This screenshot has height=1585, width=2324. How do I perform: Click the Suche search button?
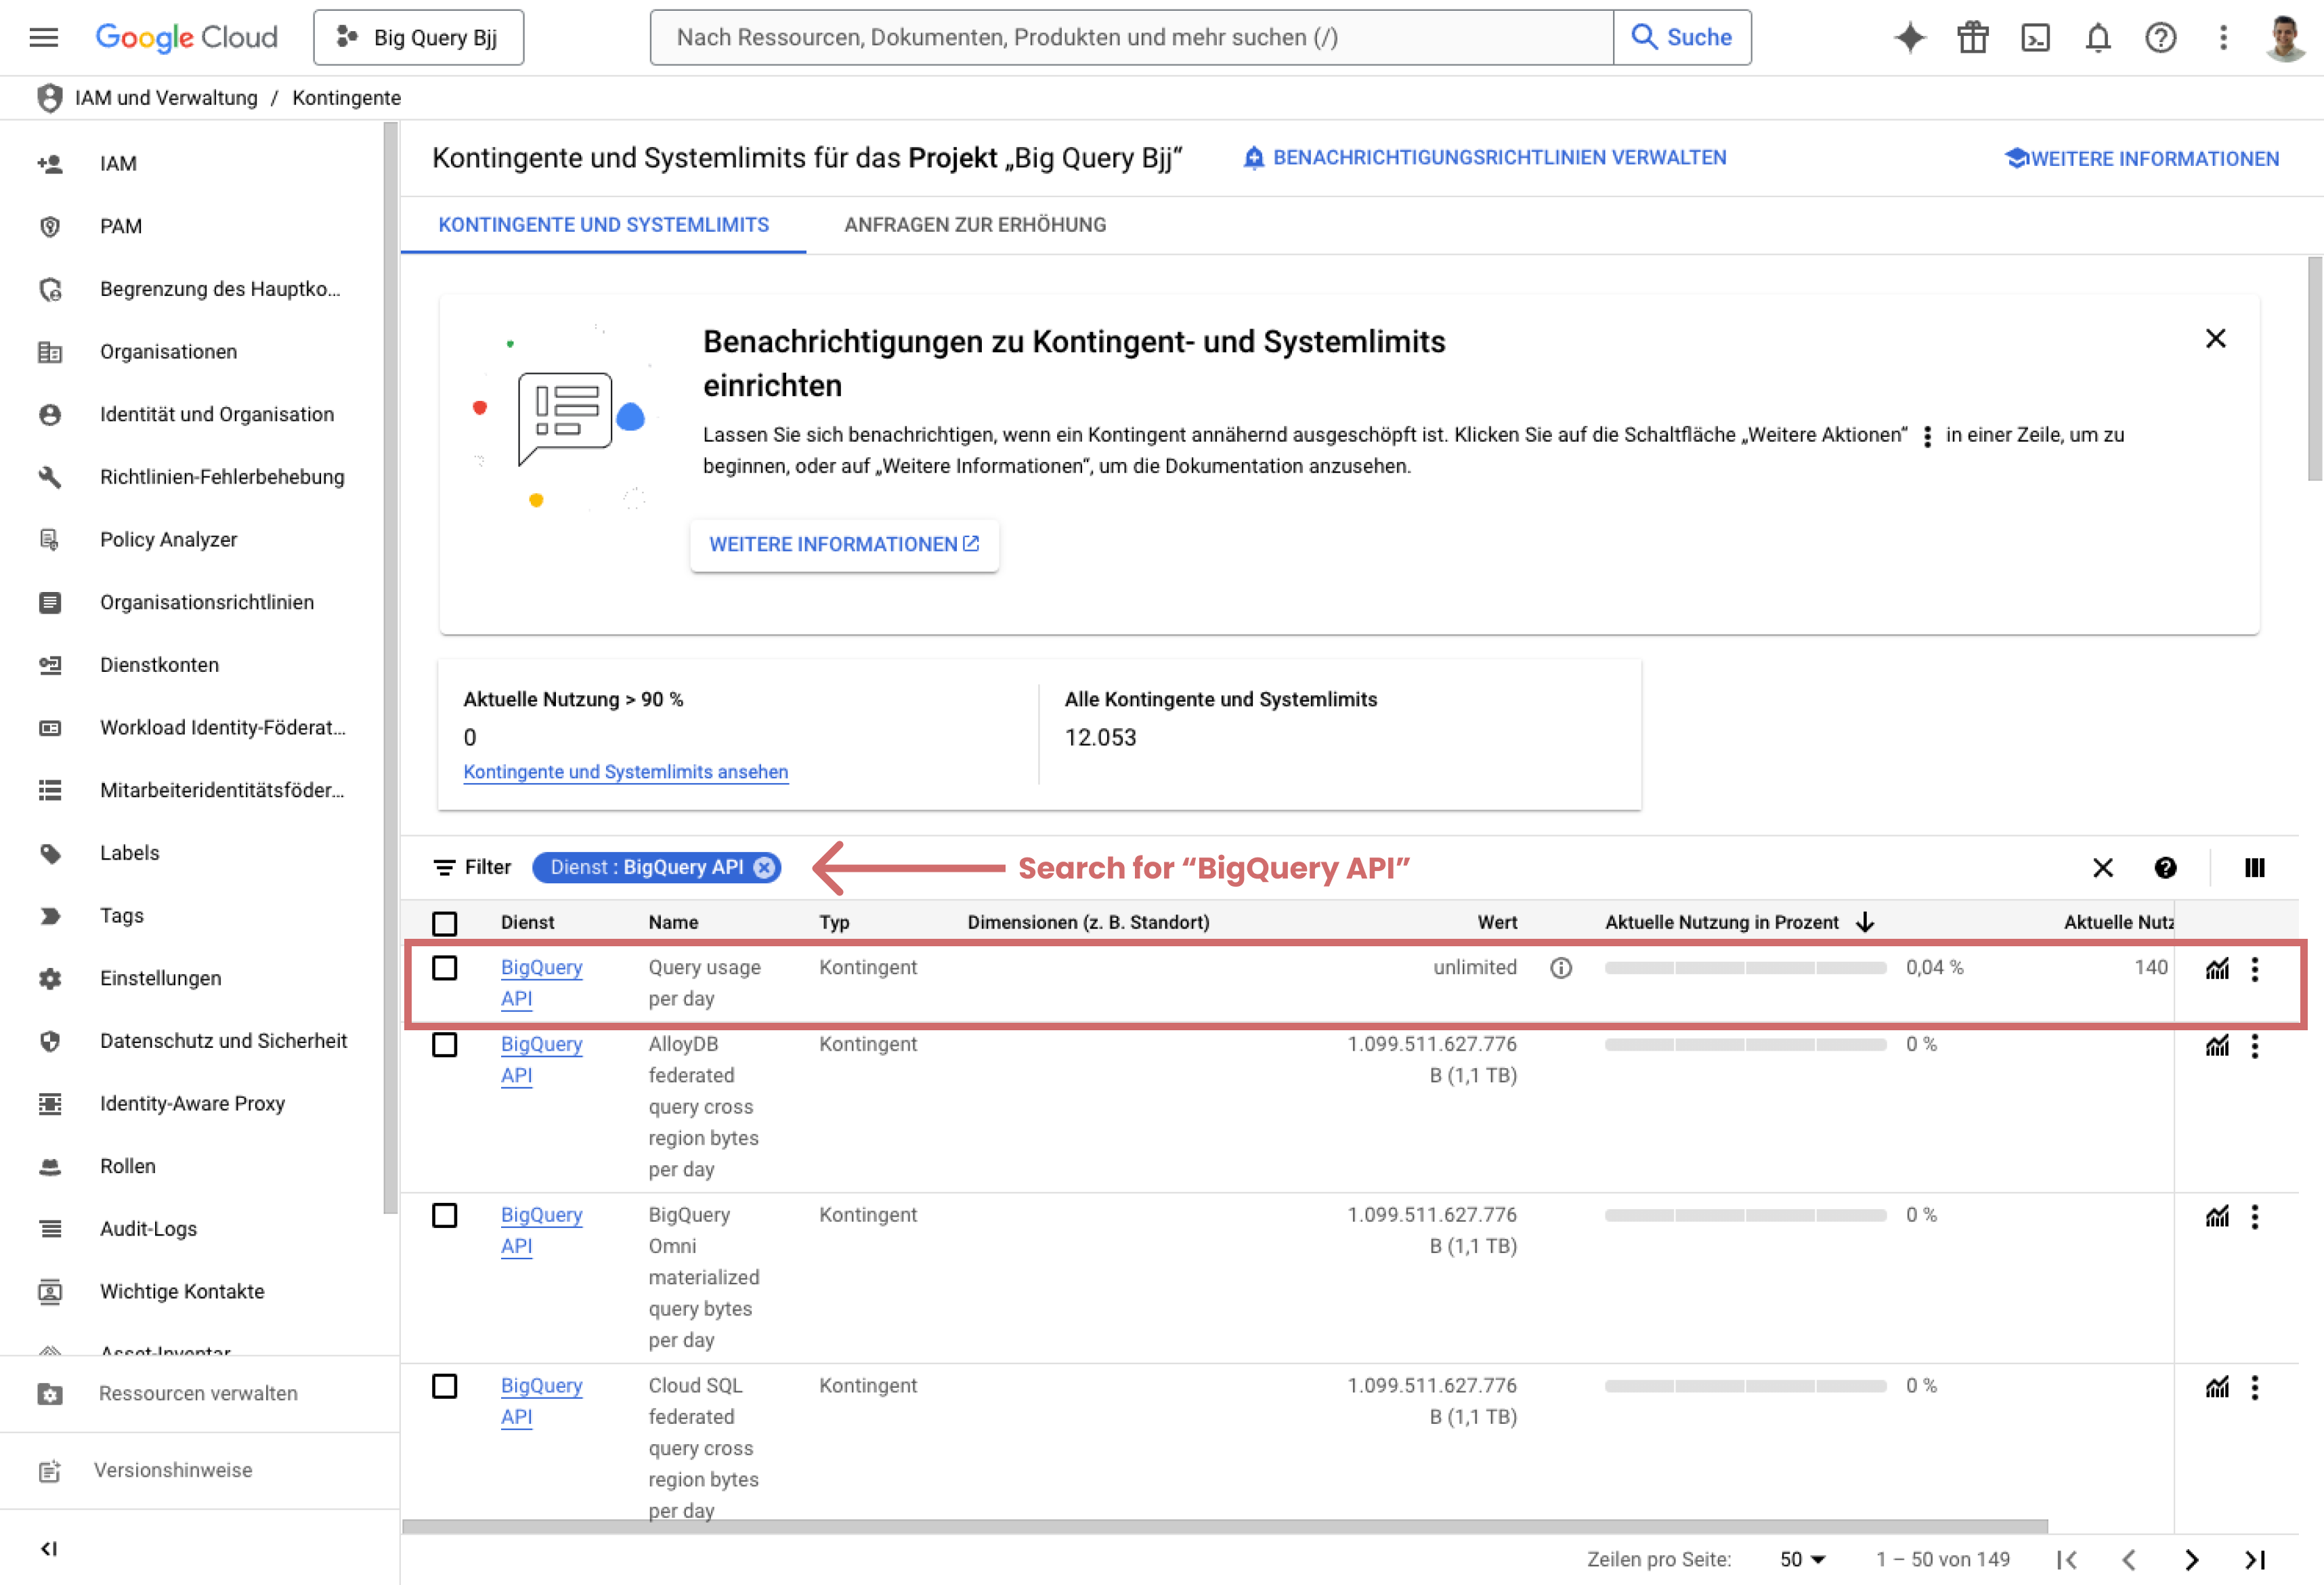pyautogui.click(x=1682, y=38)
